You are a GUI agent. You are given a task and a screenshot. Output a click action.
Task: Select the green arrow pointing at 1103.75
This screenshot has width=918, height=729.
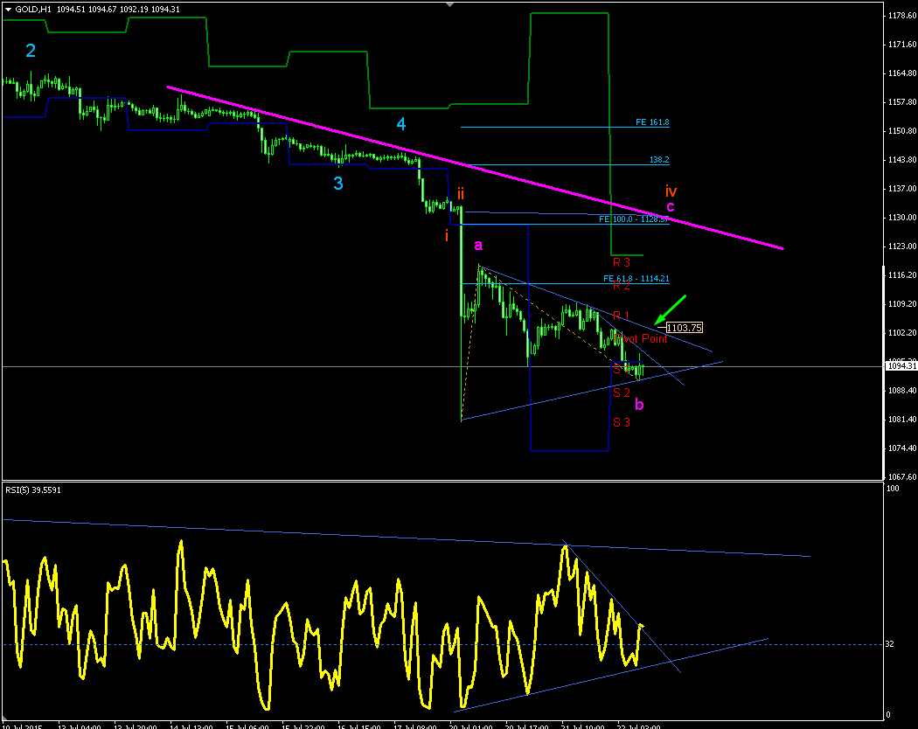coord(670,309)
